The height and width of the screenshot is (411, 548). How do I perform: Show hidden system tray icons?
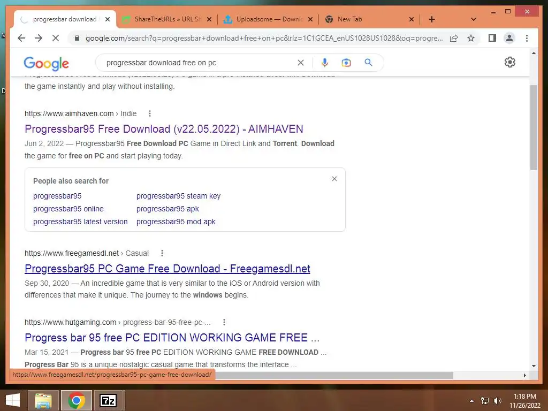coord(471,401)
